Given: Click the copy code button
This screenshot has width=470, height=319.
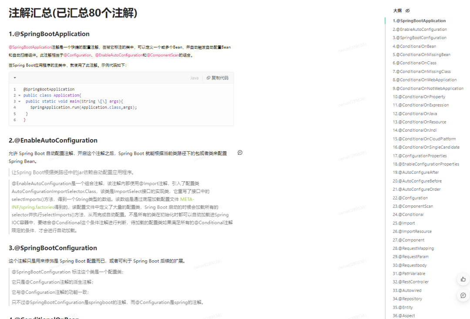Looking at the screenshot, I should tap(217, 78).
